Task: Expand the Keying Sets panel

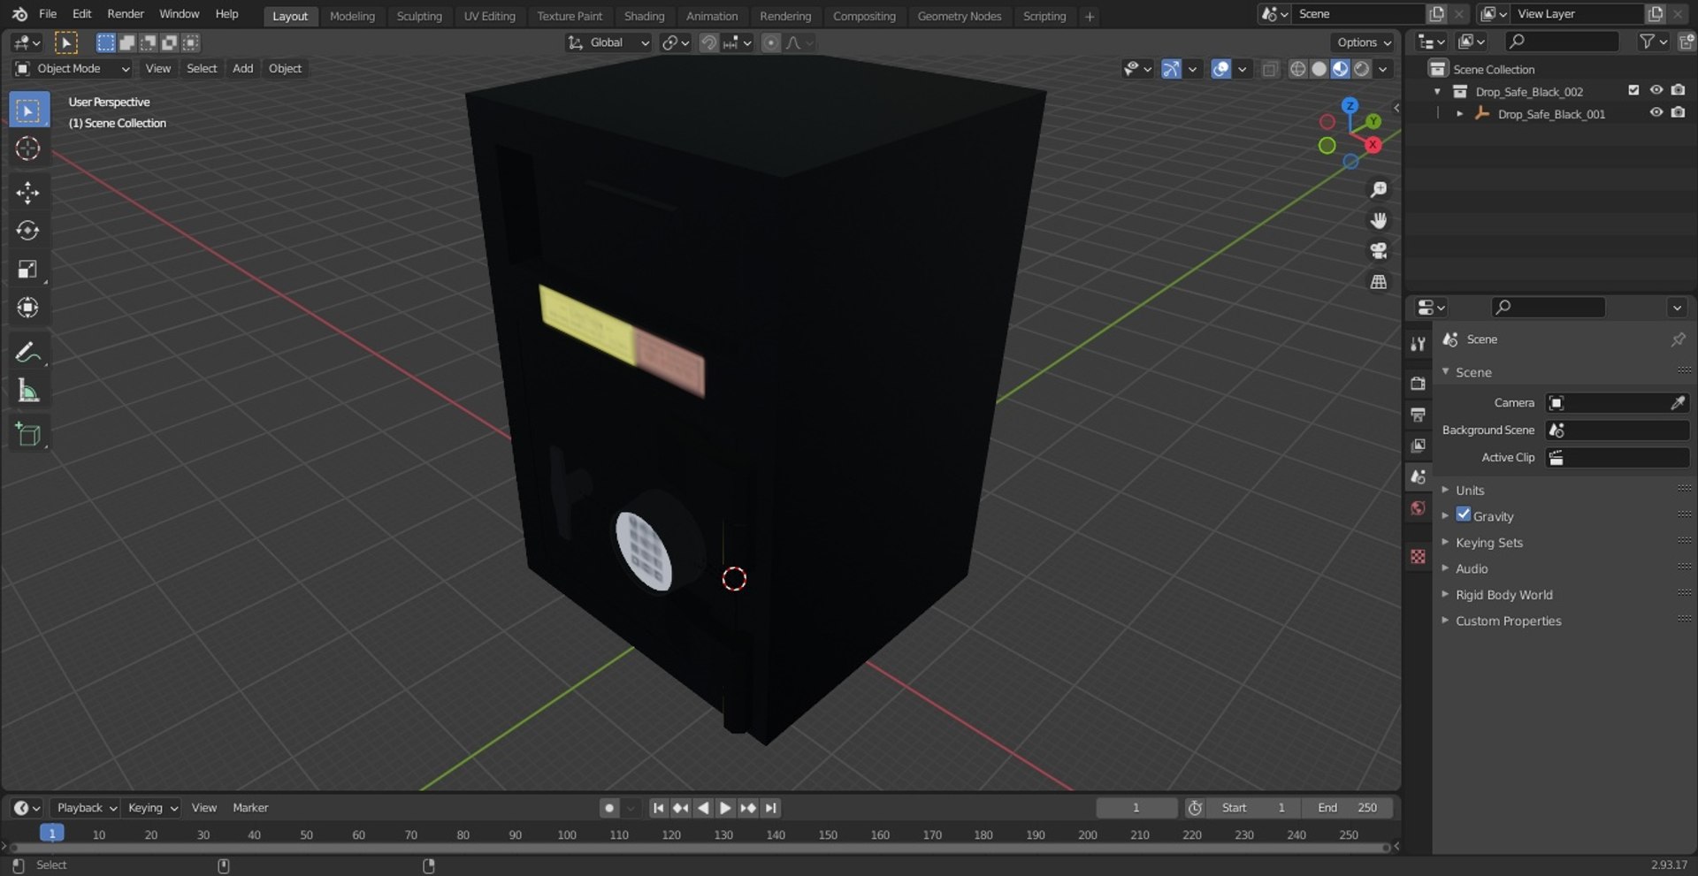Action: 1488,542
